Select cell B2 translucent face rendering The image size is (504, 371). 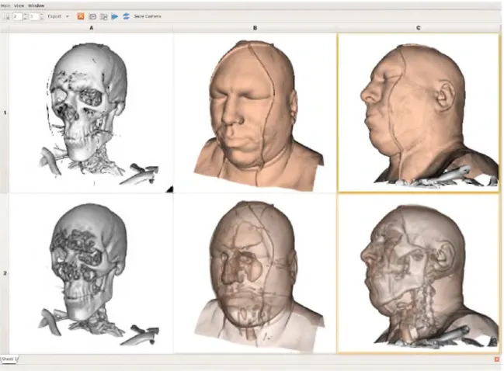[x=255, y=273]
